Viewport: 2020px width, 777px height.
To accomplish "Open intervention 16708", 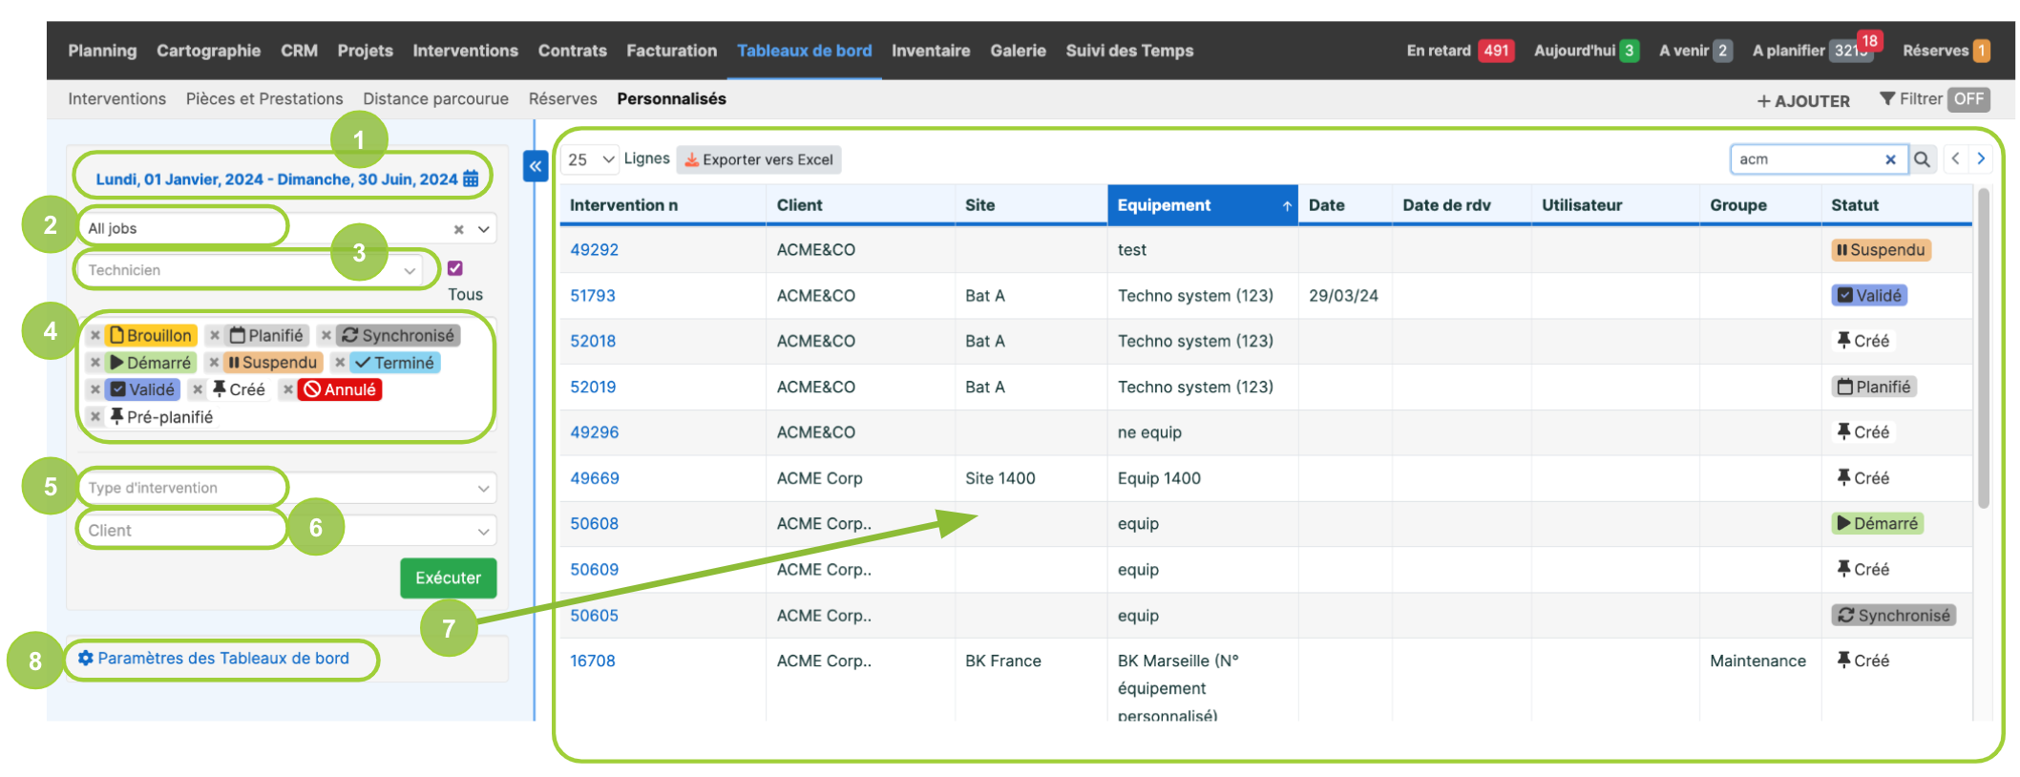I will [593, 661].
